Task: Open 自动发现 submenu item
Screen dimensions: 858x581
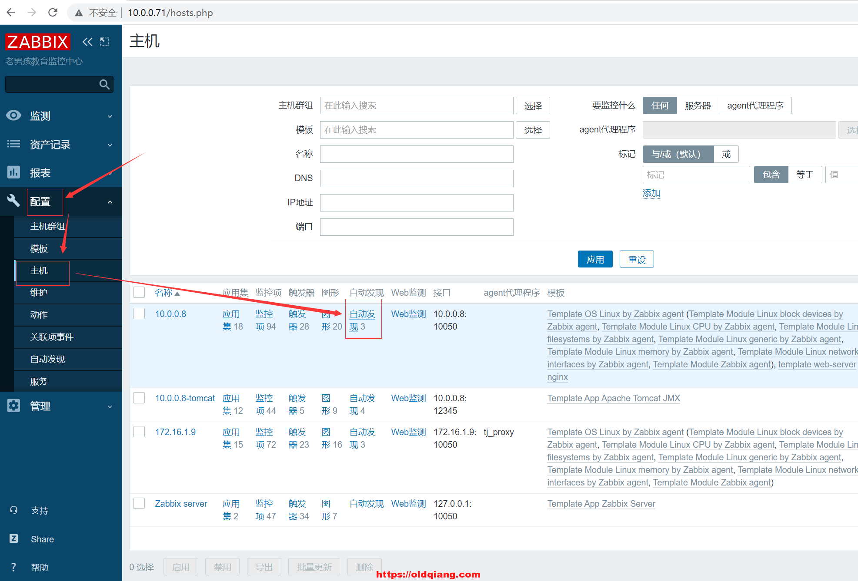Action: pyautogui.click(x=68, y=359)
